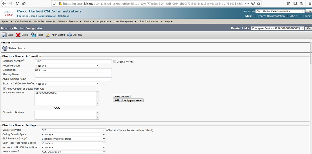Click the Add New plus icon

[x=70, y=35]
